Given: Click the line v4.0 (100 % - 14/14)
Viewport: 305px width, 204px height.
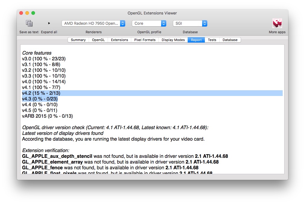Looking at the screenshot, I should tap(44, 82).
